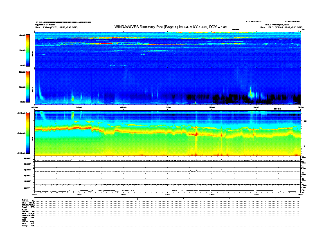This screenshot has height=250, width=324.
Task: Click the RAD2 color scale bar
Action: point(28,50)
